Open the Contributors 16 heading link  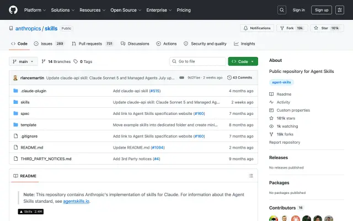[x=286, y=208]
